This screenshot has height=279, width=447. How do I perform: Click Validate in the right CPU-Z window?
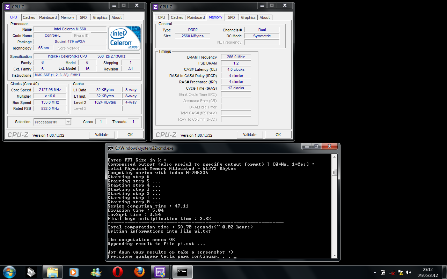tap(250, 135)
